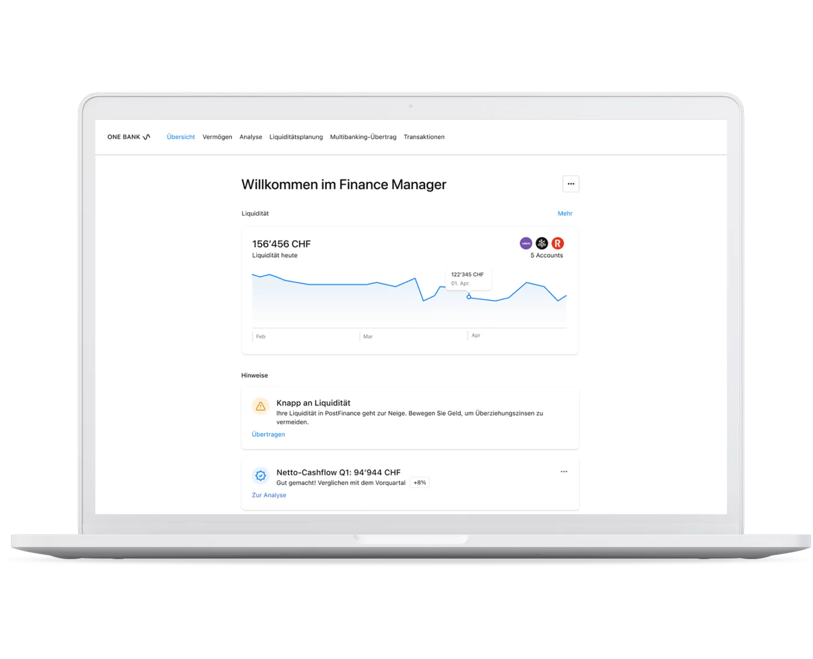The height and width of the screenshot is (659, 813).
Task: Click the red R account icon
Action: coord(558,243)
